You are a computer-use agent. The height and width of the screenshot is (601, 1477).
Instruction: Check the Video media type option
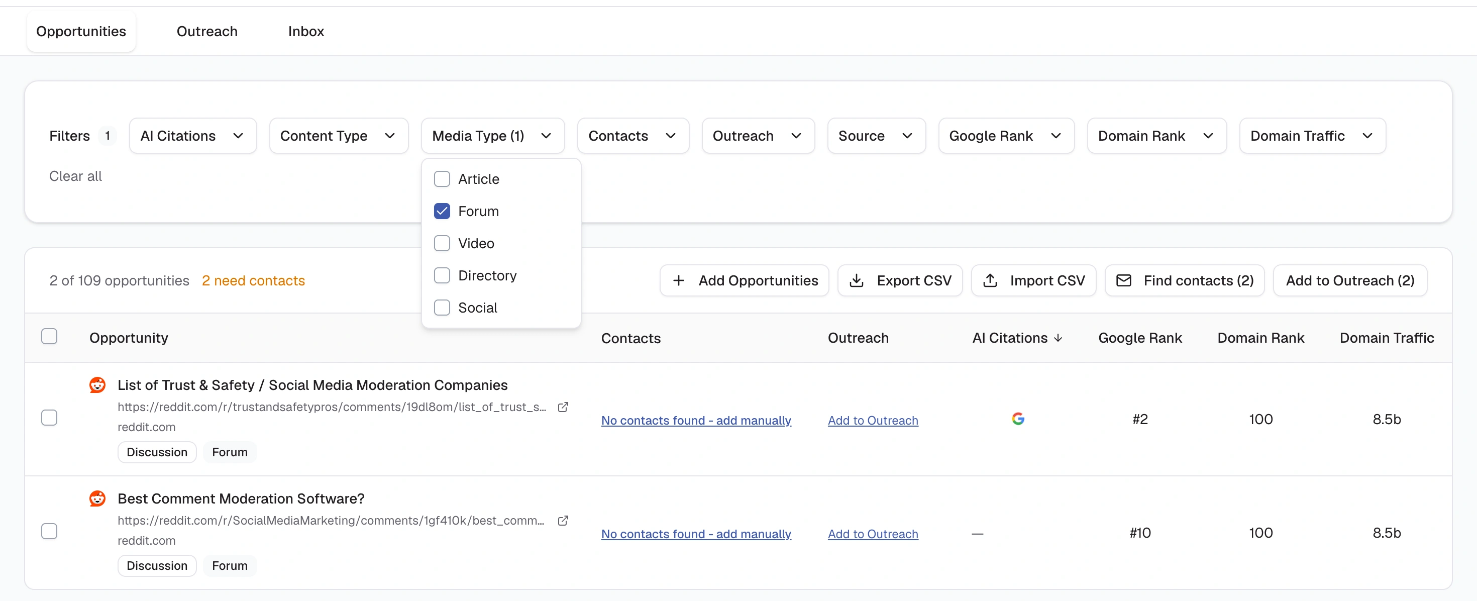(442, 243)
